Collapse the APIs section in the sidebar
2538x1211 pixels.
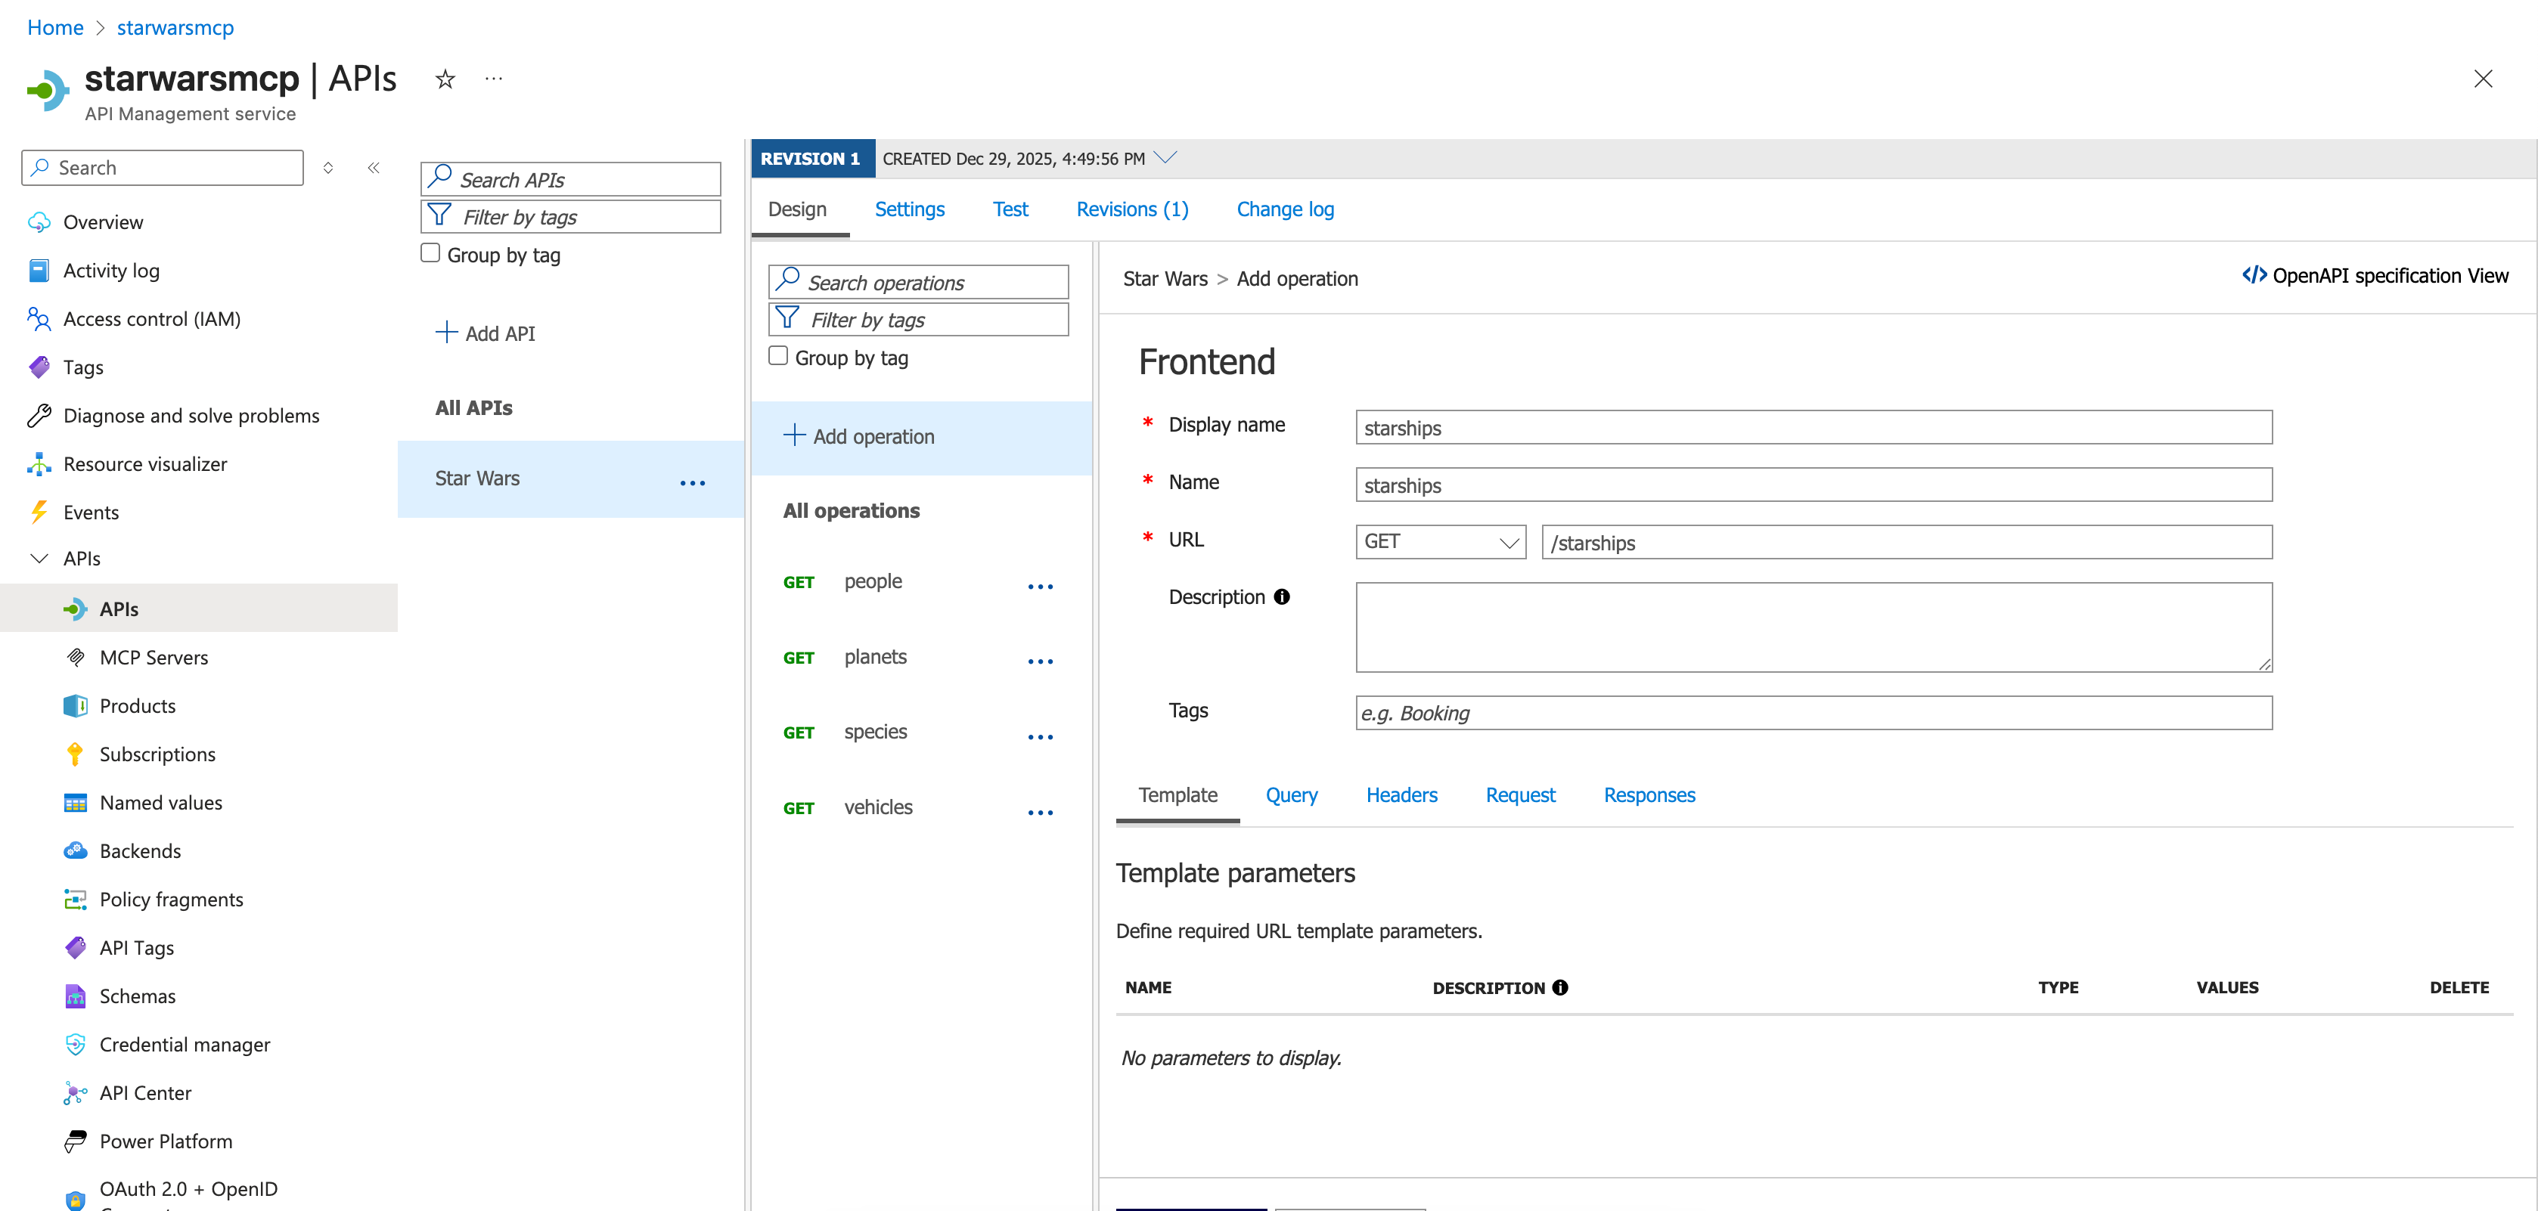point(39,558)
